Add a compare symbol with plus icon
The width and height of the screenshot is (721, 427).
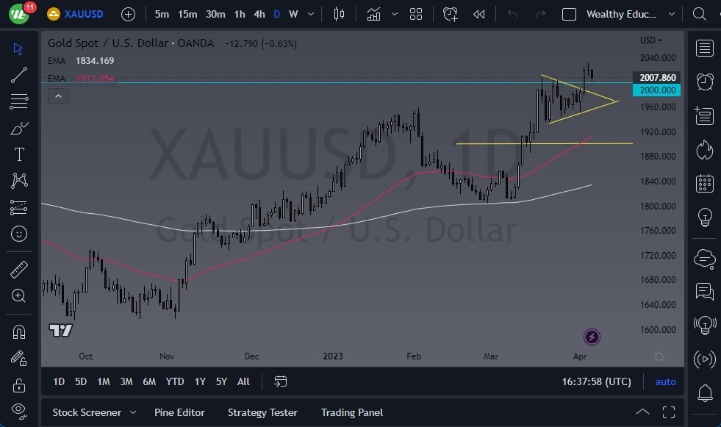pyautogui.click(x=128, y=14)
